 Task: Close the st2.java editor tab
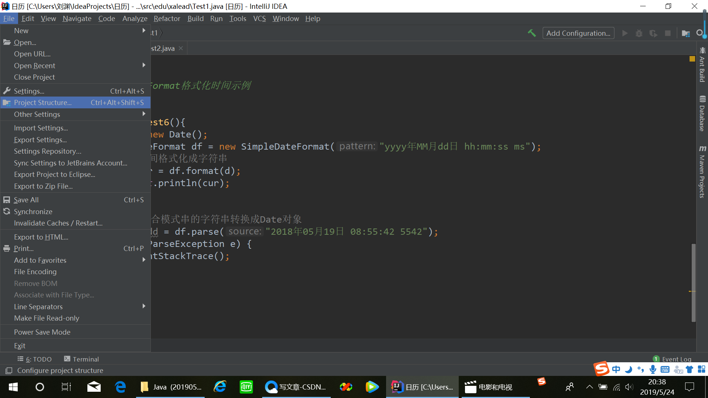[x=181, y=48]
